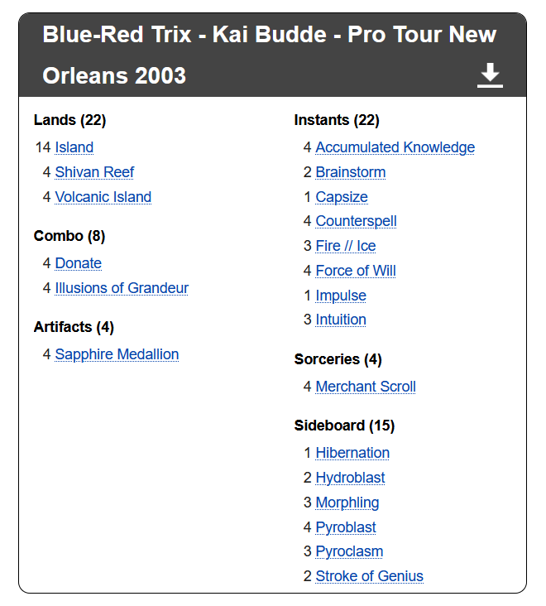The width and height of the screenshot is (546, 606).
Task: Click the Impulse card link
Action: [x=341, y=296]
